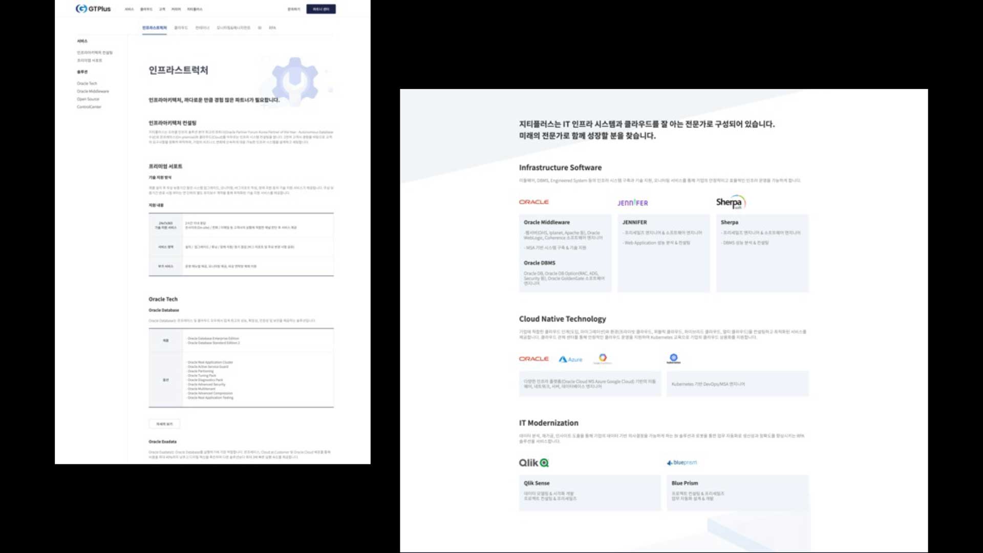Open Open Source in the left sidebar

88,99
